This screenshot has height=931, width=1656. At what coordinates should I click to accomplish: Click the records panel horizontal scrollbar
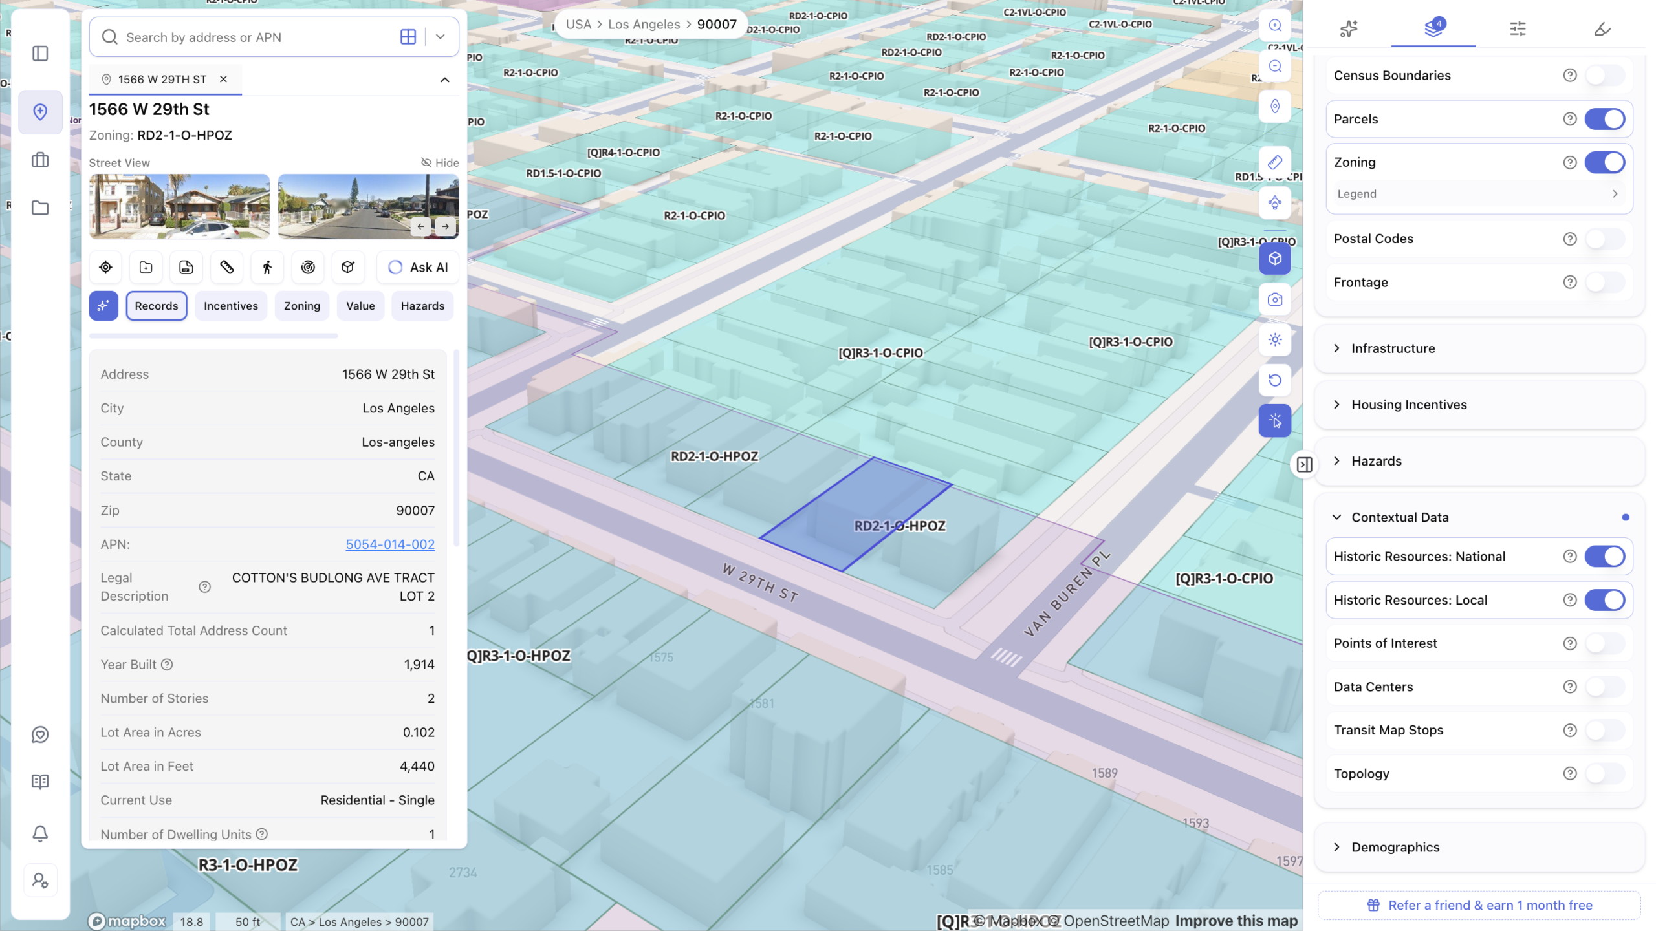click(x=213, y=336)
